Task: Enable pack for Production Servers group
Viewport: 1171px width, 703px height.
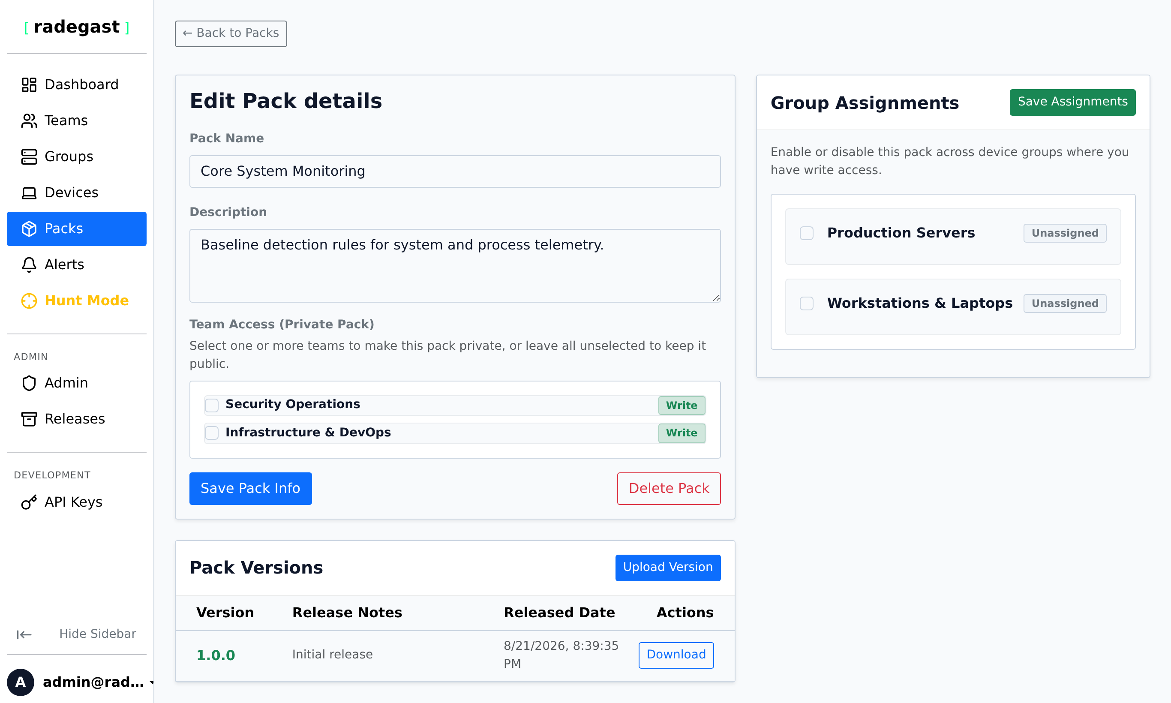Action: pos(807,233)
